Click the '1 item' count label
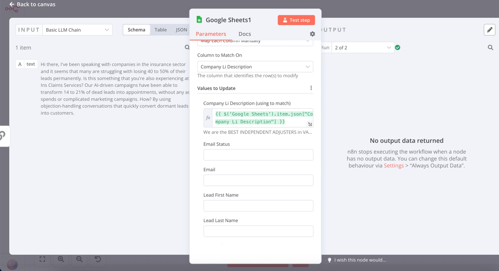The height and width of the screenshot is (271, 499). [x=23, y=48]
